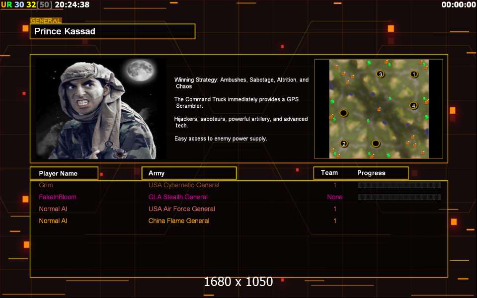
Task: Click the Player Name column header
Action: (x=64, y=173)
